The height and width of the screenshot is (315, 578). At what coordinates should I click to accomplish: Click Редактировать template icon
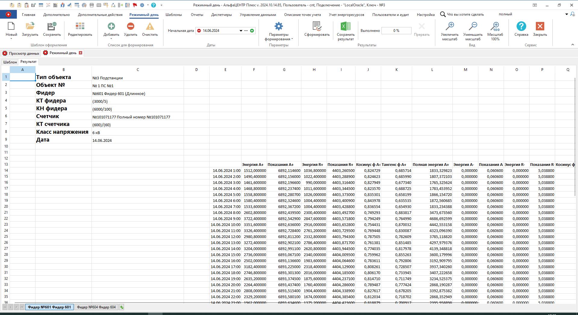tap(80, 27)
